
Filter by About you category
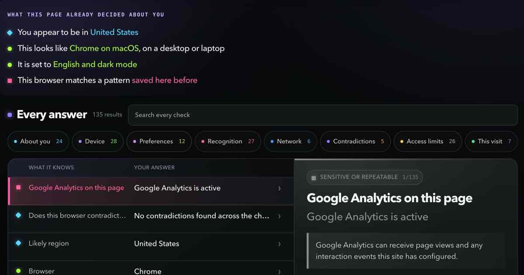tap(38, 141)
